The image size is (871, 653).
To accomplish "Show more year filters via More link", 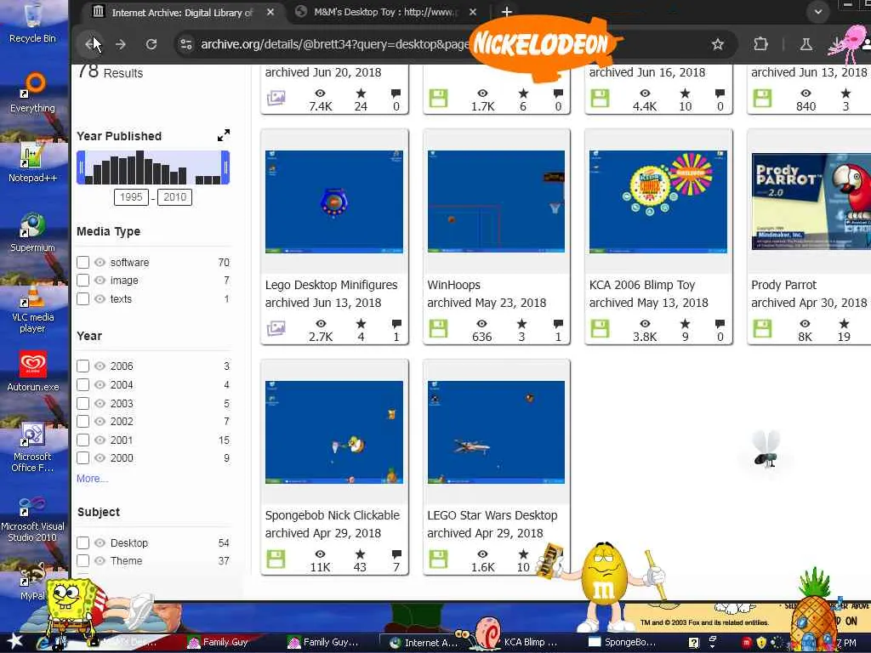I will coord(92,478).
